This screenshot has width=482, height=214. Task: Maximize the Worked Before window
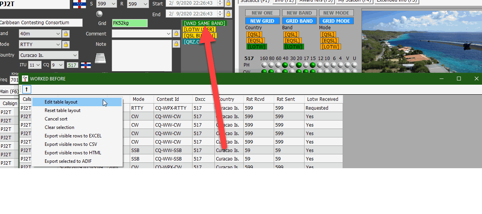pyautogui.click(x=459, y=79)
